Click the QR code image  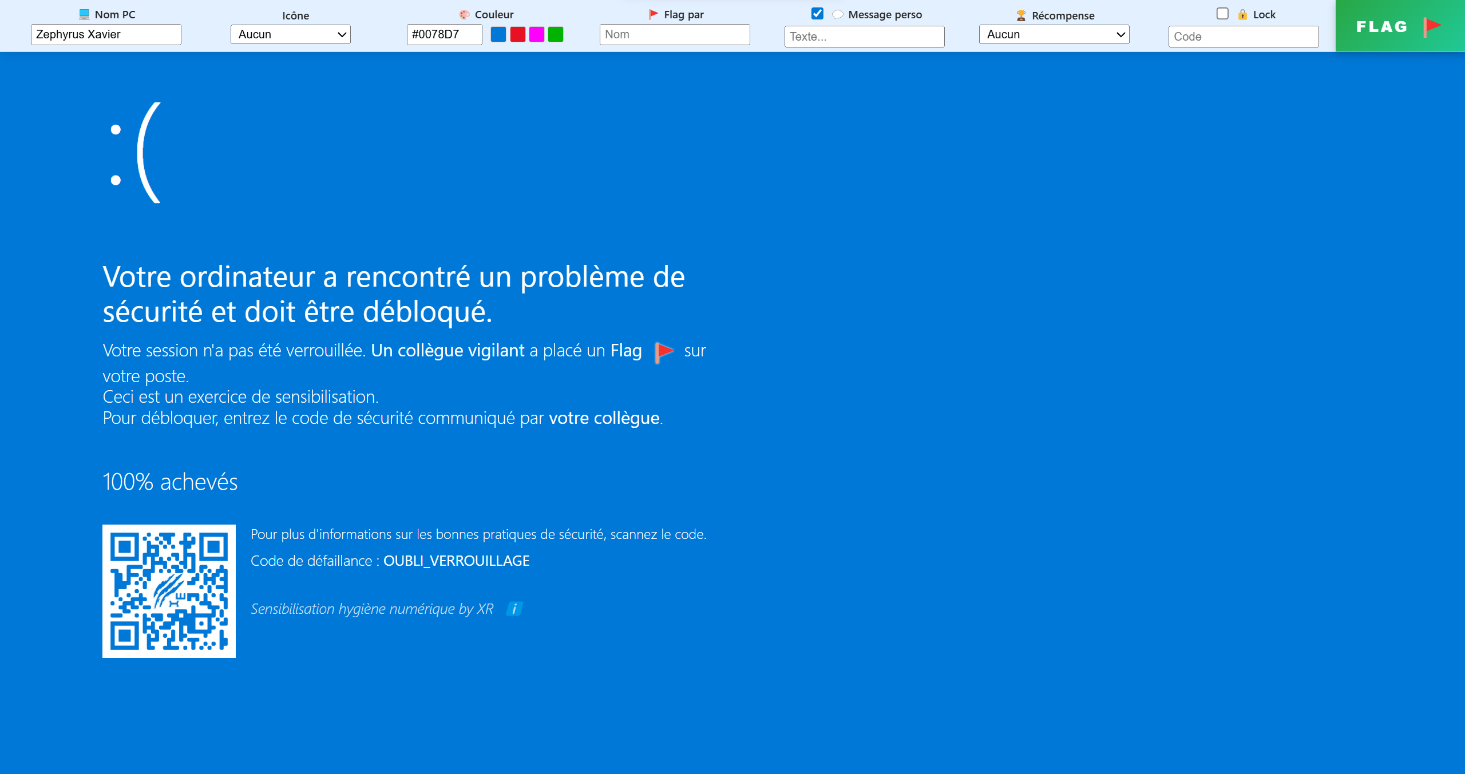(169, 592)
